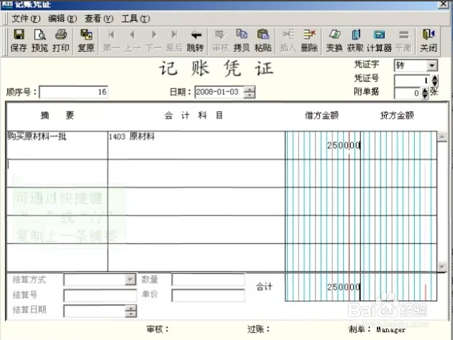
Task: Click the 跳转 jump icon
Action: (196, 41)
